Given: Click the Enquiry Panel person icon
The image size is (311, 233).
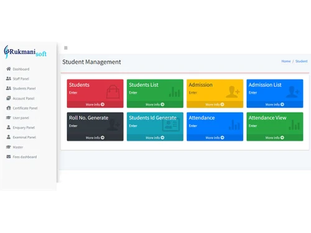Looking at the screenshot, I should (x=9, y=127).
